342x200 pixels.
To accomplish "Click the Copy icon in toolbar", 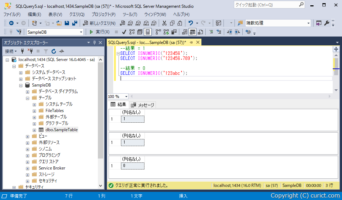I will click(x=172, y=23).
